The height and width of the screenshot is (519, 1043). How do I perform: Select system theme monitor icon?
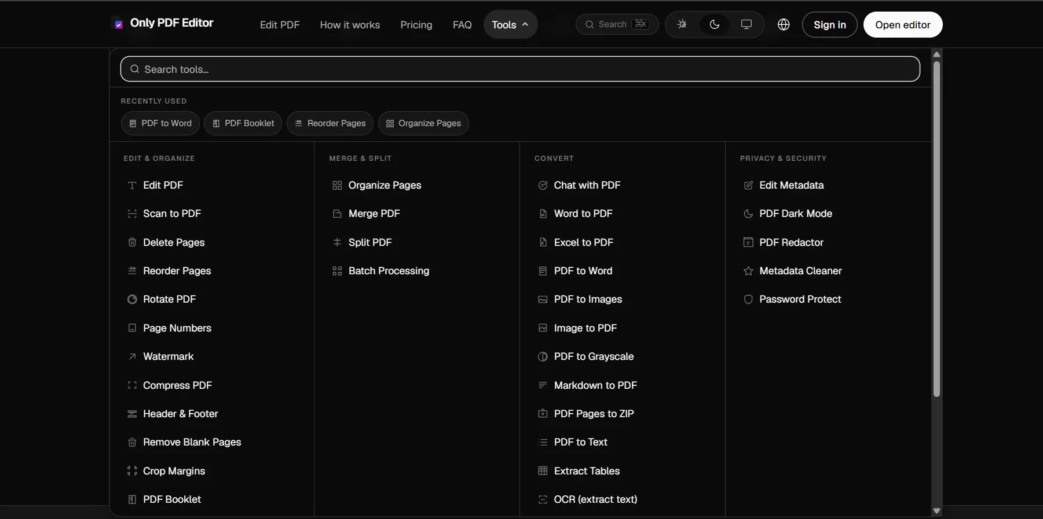(x=746, y=24)
